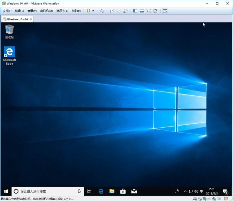The width and height of the screenshot is (233, 201).
Task: Click the CD/DVD drive status icon
Action: 200,199
